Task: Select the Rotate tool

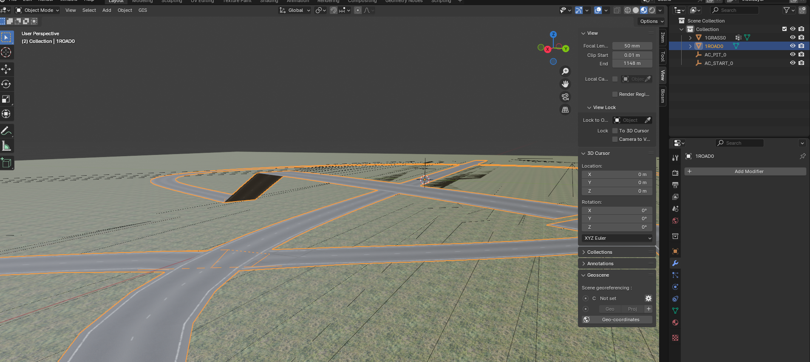Action: click(x=6, y=84)
